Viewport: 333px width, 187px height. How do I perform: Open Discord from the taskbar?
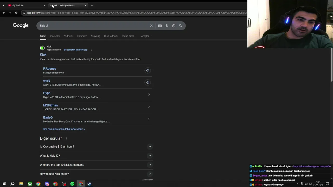47,184
